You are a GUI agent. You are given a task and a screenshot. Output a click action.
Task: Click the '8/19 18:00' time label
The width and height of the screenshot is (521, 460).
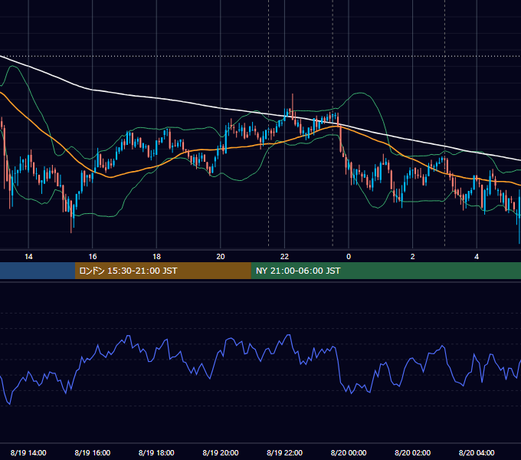click(156, 452)
